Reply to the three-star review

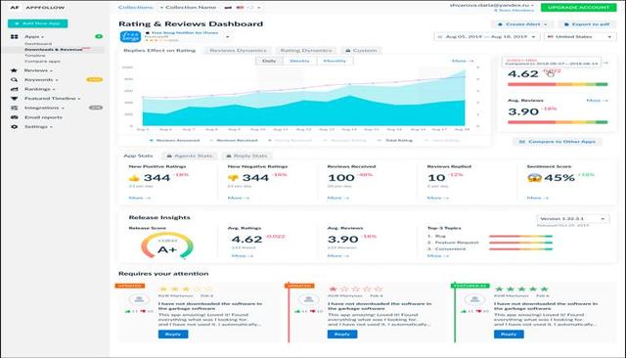tap(173, 335)
